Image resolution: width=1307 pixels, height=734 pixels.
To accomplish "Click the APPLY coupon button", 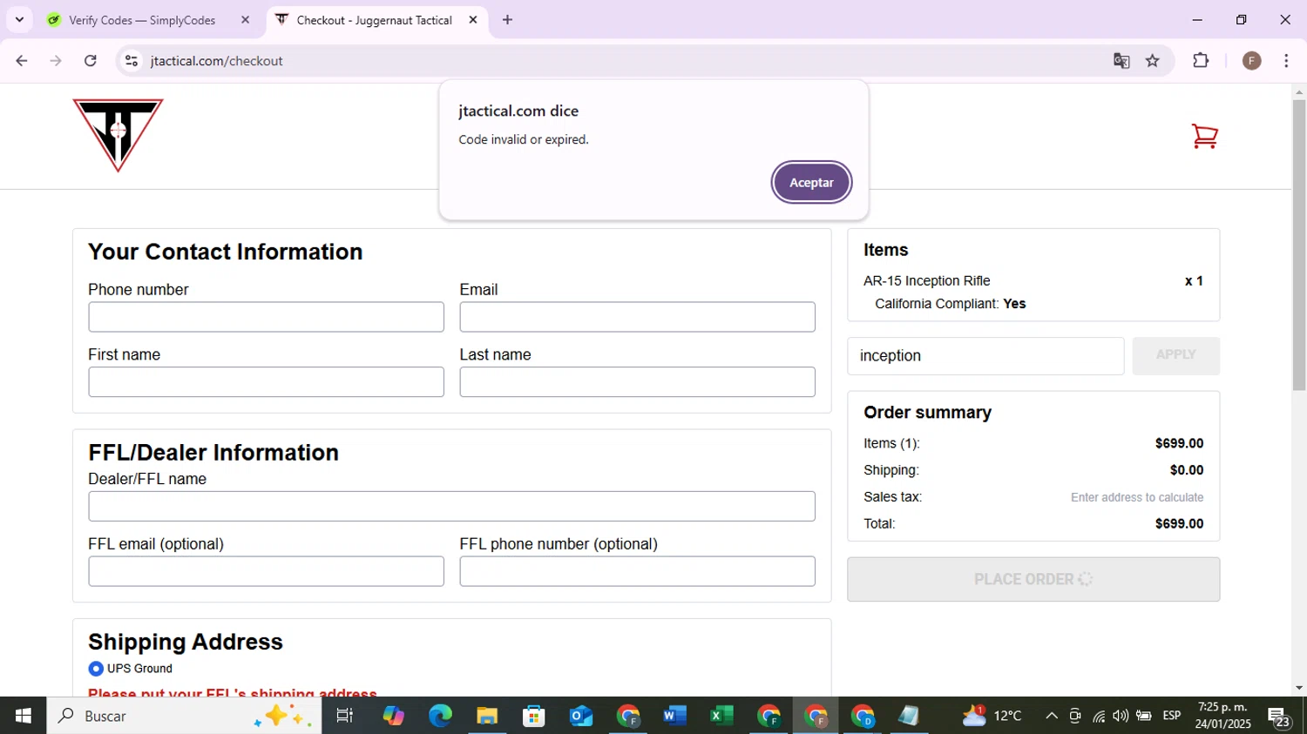I will coord(1175,355).
